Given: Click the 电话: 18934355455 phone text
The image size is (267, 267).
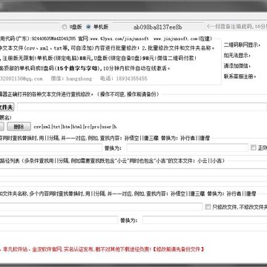Looking at the screenshot, I should point(124,79).
